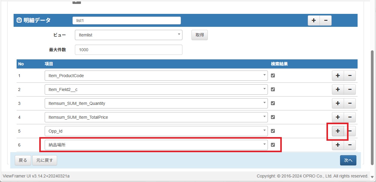Viewport: 376px width, 182px height.
Task: Remove 納品場所 row with minus icon
Action: coord(350,145)
